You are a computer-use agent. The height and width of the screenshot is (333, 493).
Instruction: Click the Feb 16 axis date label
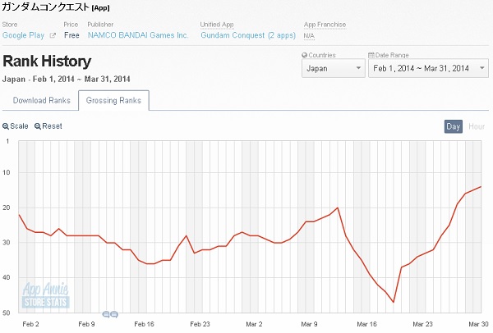point(144,324)
